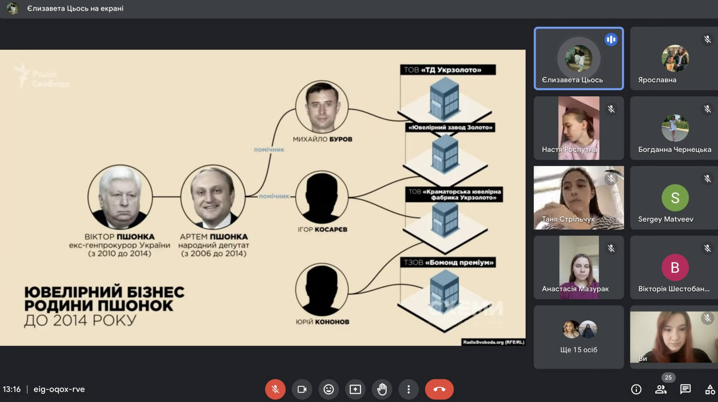Screen dimensions: 718x402
Task: Click the «Краматорська ювелірна фабрика Укрзолото» label
Action: (454, 195)
